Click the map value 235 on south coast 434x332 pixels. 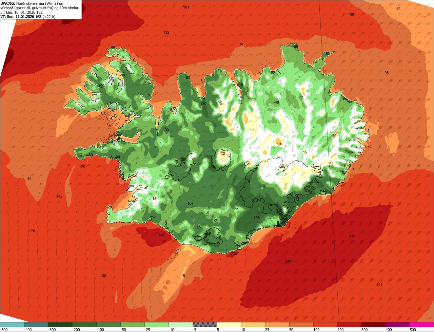pyautogui.click(x=234, y=254)
